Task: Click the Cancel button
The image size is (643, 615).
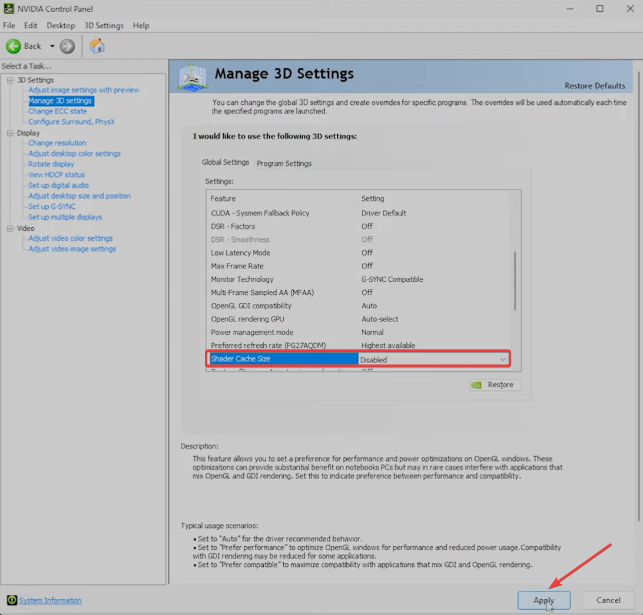Action: tap(608, 600)
